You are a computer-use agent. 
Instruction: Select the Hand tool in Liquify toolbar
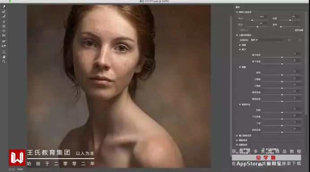(4, 57)
